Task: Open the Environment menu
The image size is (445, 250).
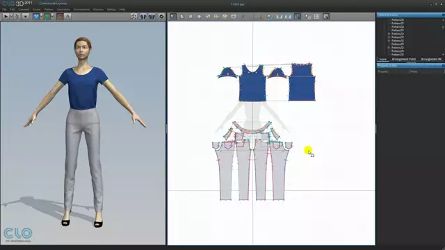Action: (x=81, y=9)
